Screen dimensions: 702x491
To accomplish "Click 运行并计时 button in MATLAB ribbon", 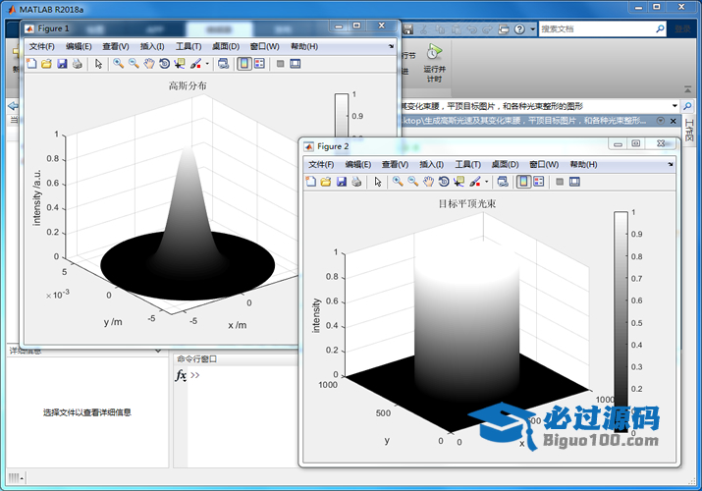I will pos(434,63).
